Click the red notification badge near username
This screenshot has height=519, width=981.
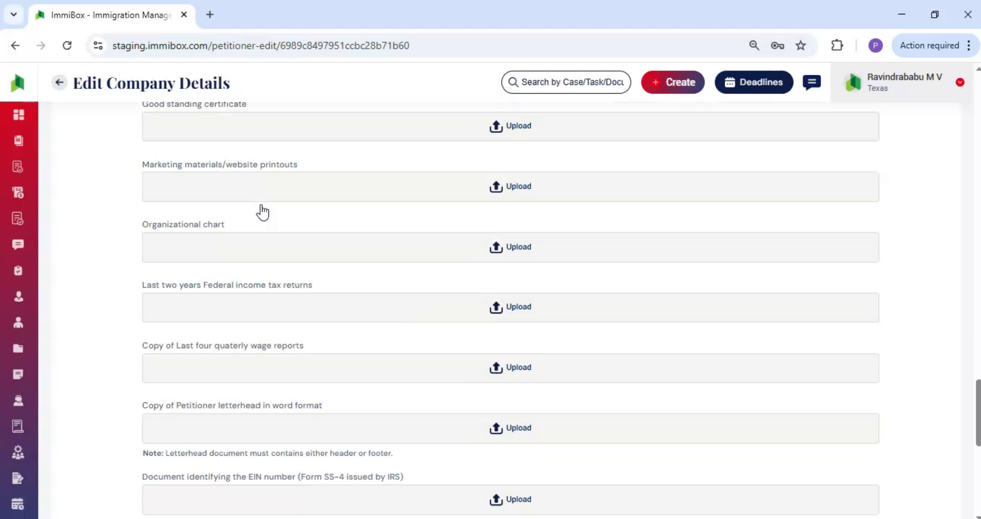(960, 82)
